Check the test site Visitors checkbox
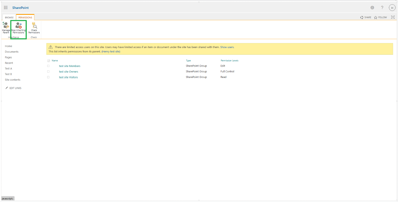 pyautogui.click(x=48, y=77)
